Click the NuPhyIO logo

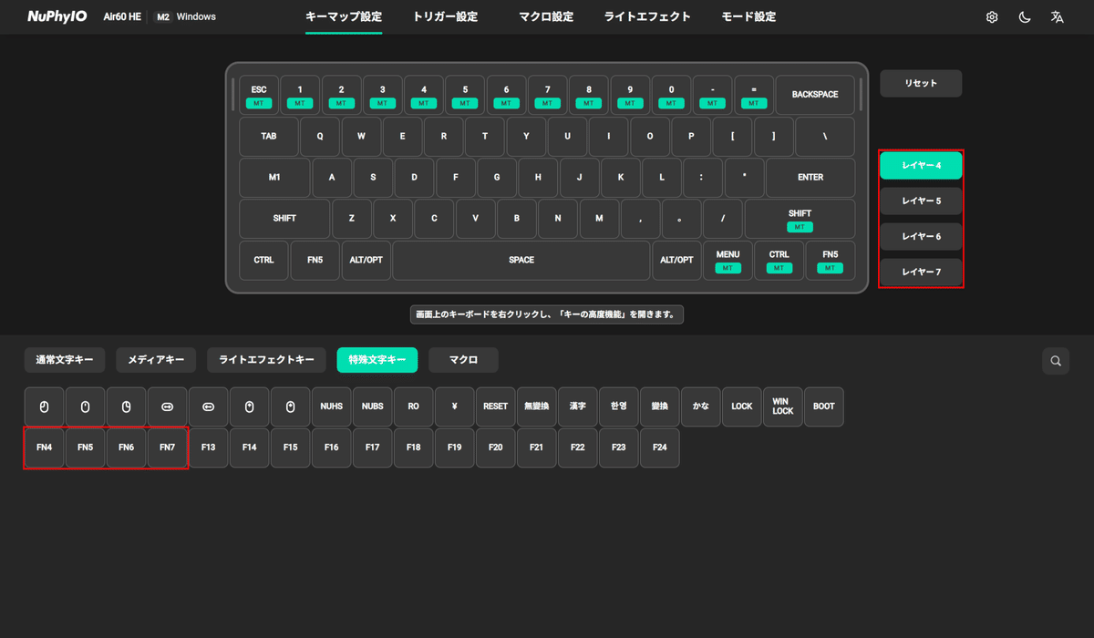point(57,16)
